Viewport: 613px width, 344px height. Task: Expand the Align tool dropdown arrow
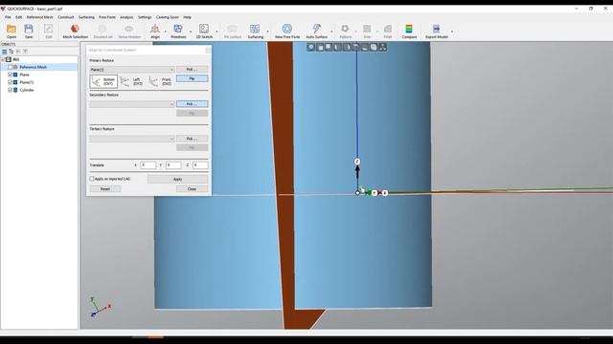165,32
